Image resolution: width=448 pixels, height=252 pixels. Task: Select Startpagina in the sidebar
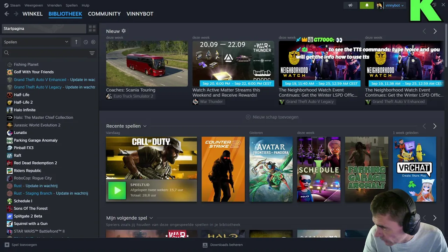click(x=44, y=28)
